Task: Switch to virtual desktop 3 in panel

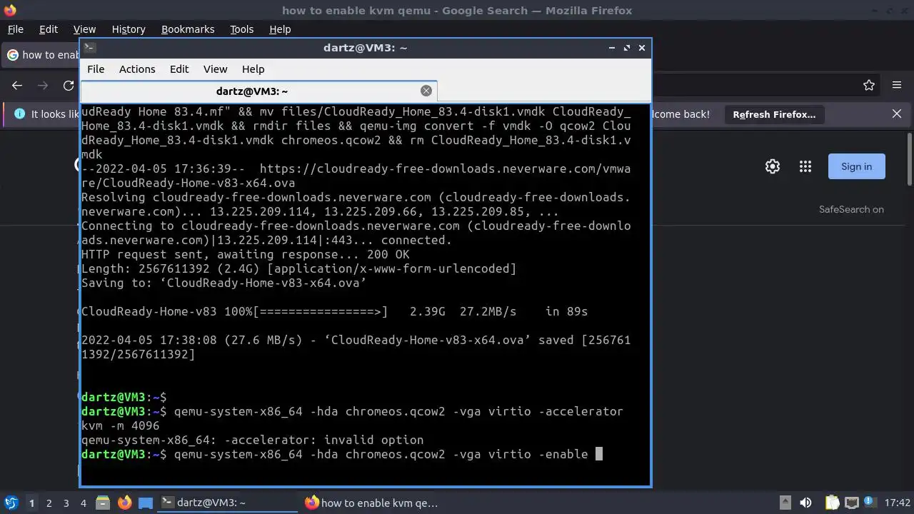Action: [x=66, y=503]
